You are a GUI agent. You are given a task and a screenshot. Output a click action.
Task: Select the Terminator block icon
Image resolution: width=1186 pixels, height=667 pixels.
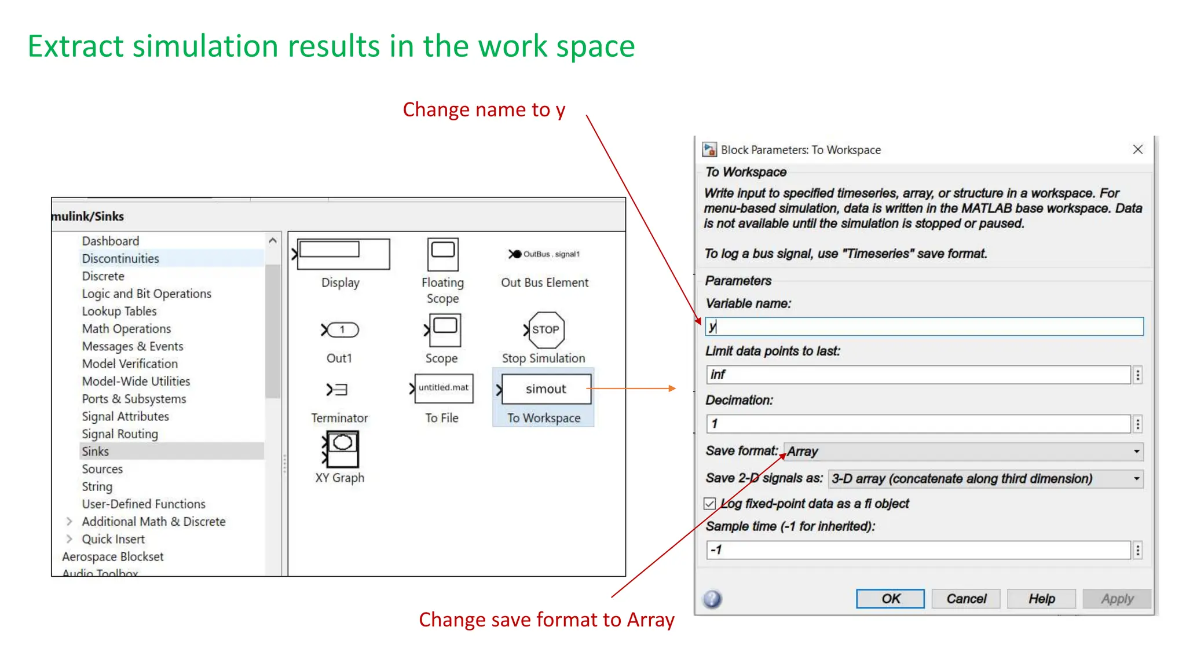336,390
